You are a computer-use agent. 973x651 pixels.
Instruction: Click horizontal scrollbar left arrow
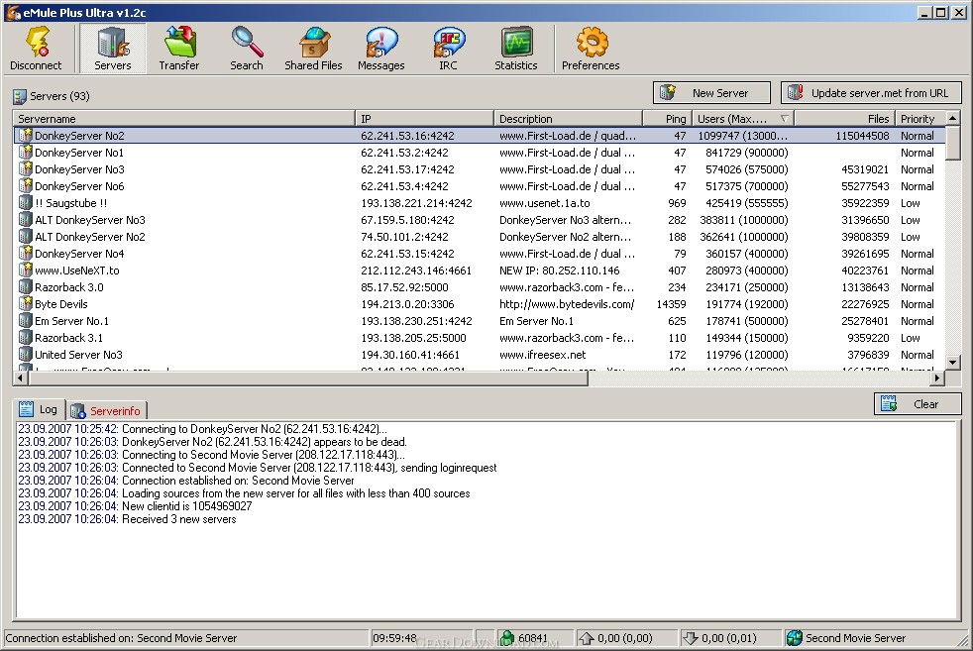pos(21,378)
